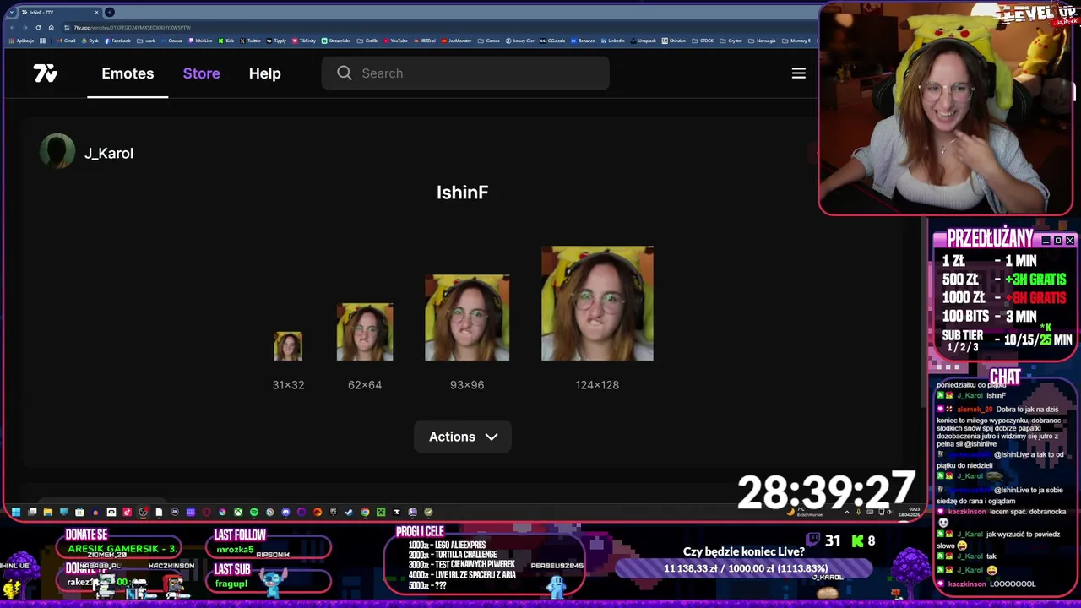Open the Facebook bookmark

[x=117, y=41]
